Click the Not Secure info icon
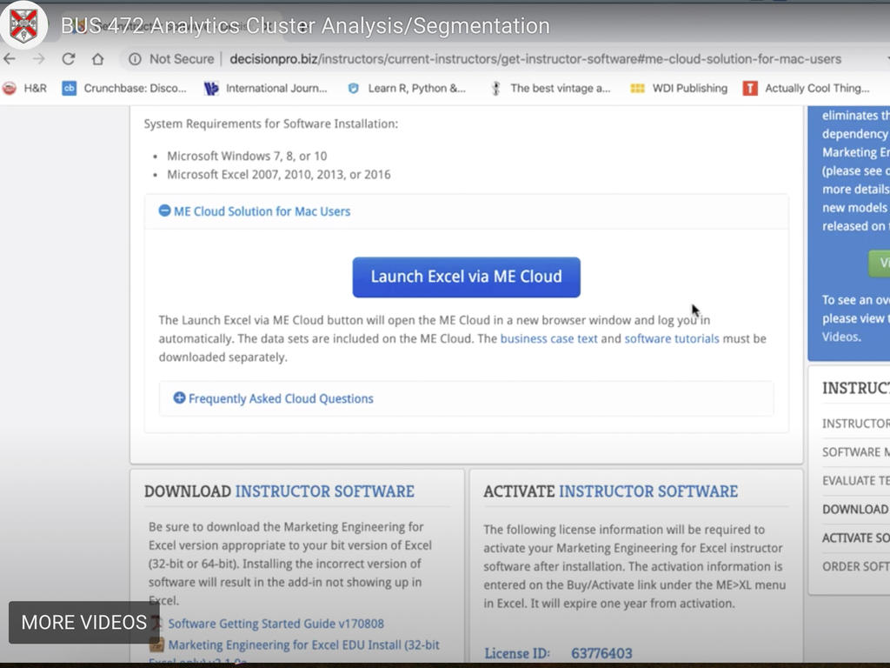 pos(135,59)
